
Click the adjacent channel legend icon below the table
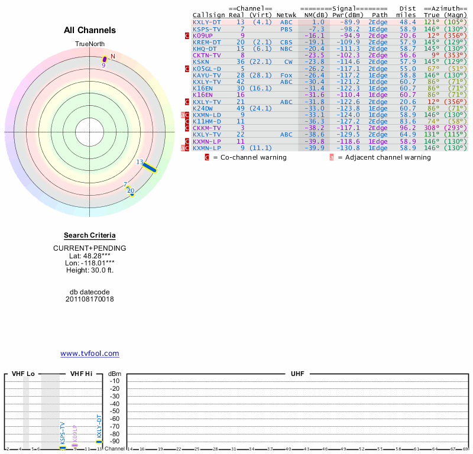[332, 157]
